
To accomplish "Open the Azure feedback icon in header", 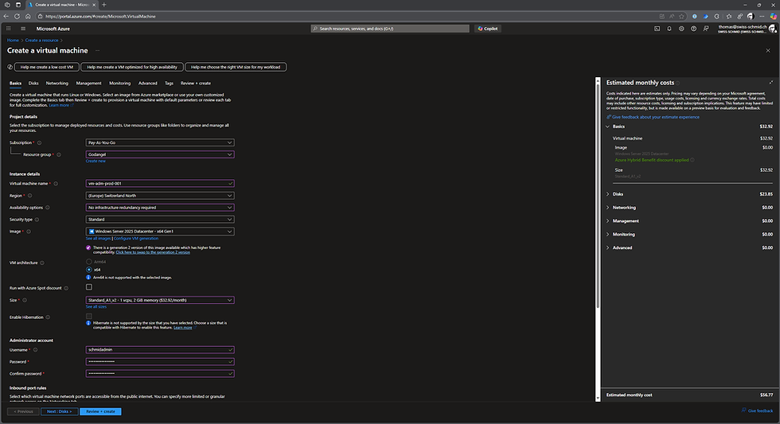I will tap(706, 29).
